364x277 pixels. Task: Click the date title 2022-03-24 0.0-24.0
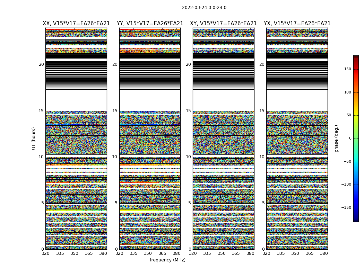204,8
